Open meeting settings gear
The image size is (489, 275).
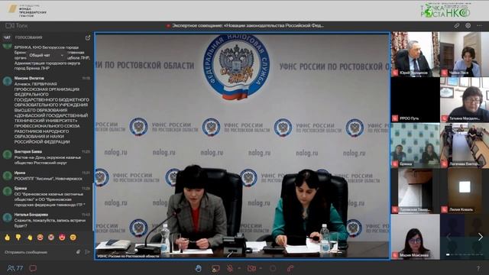(468, 26)
